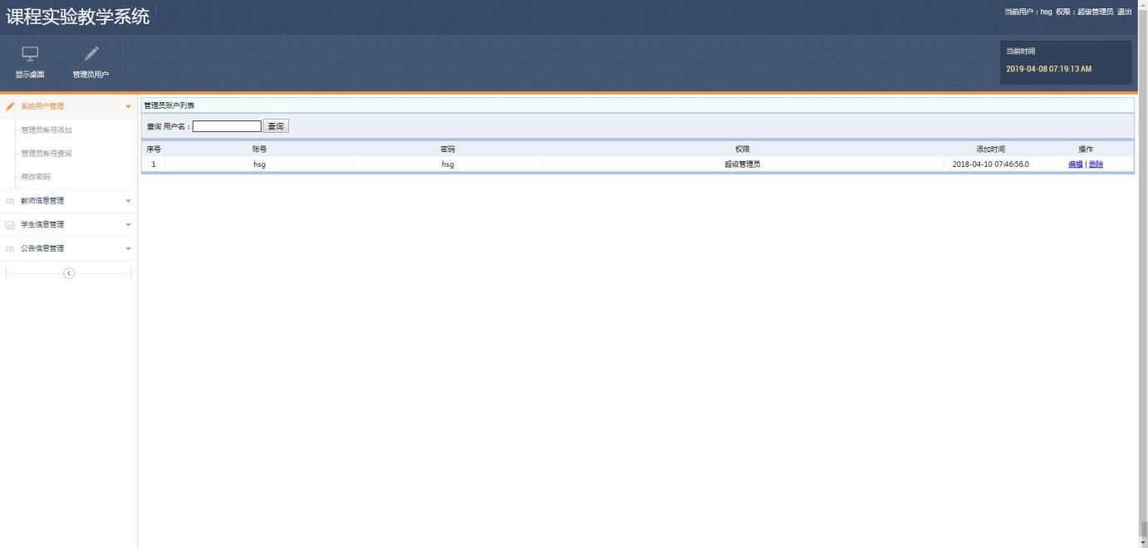This screenshot has width=1148, height=548.
Task: Open the 管理员用户 pencil icon
Action: [91, 54]
